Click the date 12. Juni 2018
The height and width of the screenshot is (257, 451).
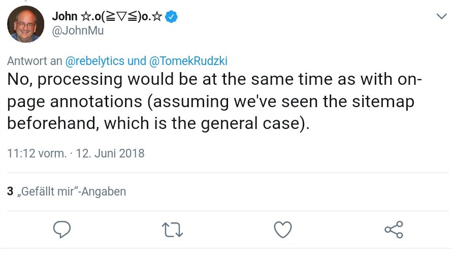[x=110, y=153]
